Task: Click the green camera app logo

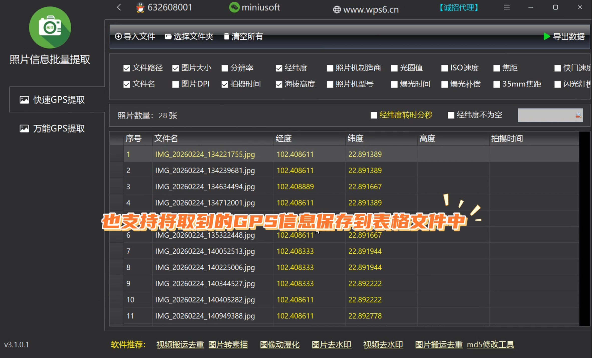Action: coord(50,28)
